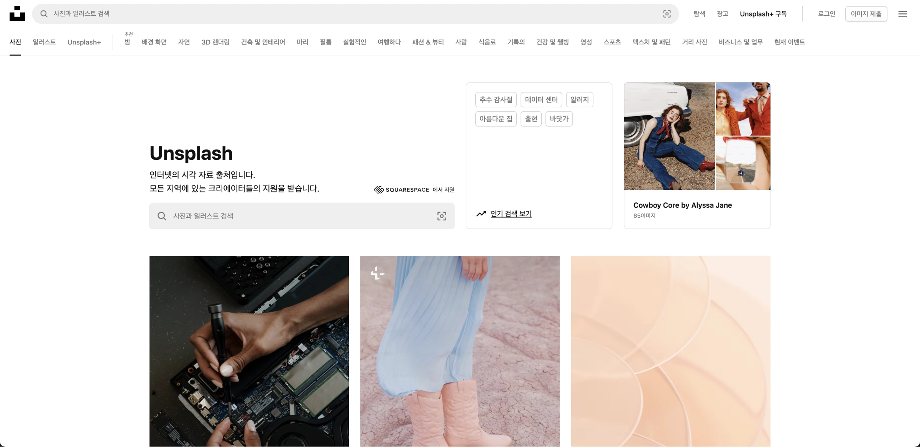
Task: Open the 식음료 category
Action: (487, 42)
